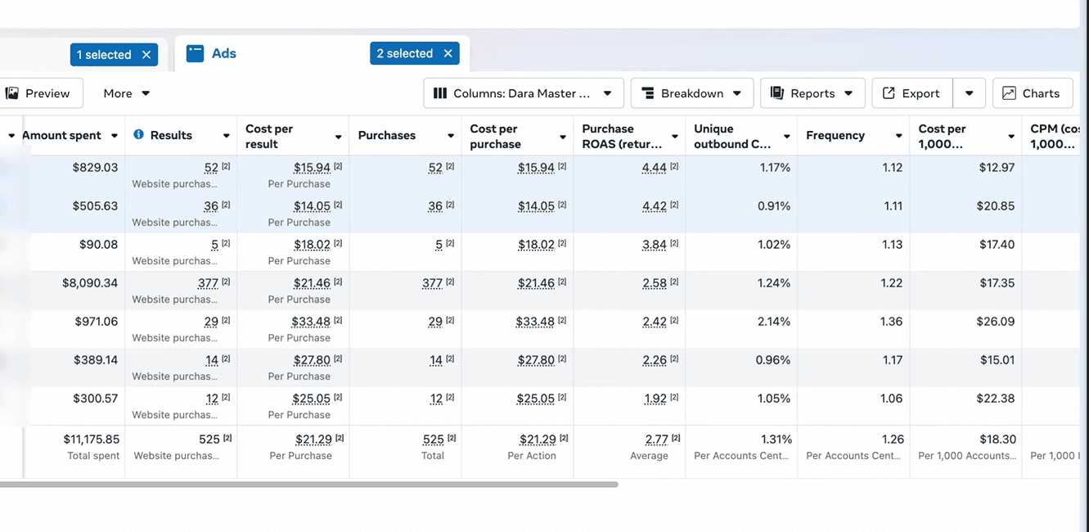Screen dimensions: 1089x532
Task: Switch to the Ads tab
Action: pyautogui.click(x=223, y=54)
